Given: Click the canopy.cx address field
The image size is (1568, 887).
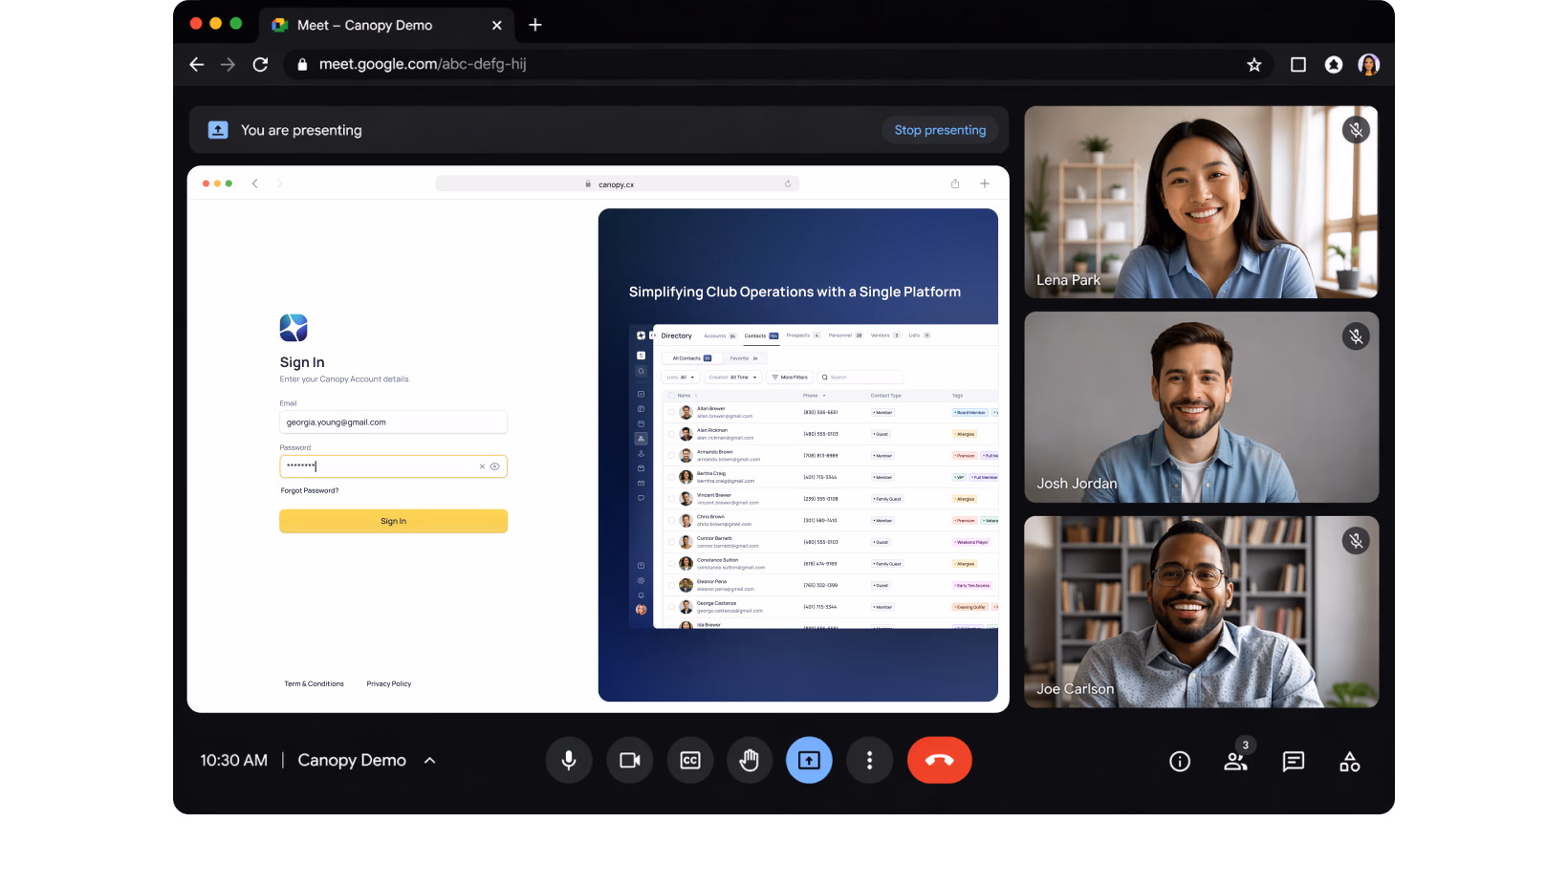Looking at the screenshot, I should 617,184.
